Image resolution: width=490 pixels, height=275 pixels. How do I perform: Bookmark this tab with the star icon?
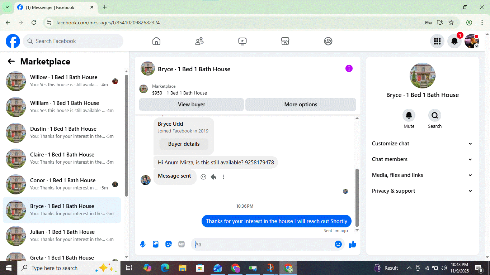pos(451,23)
